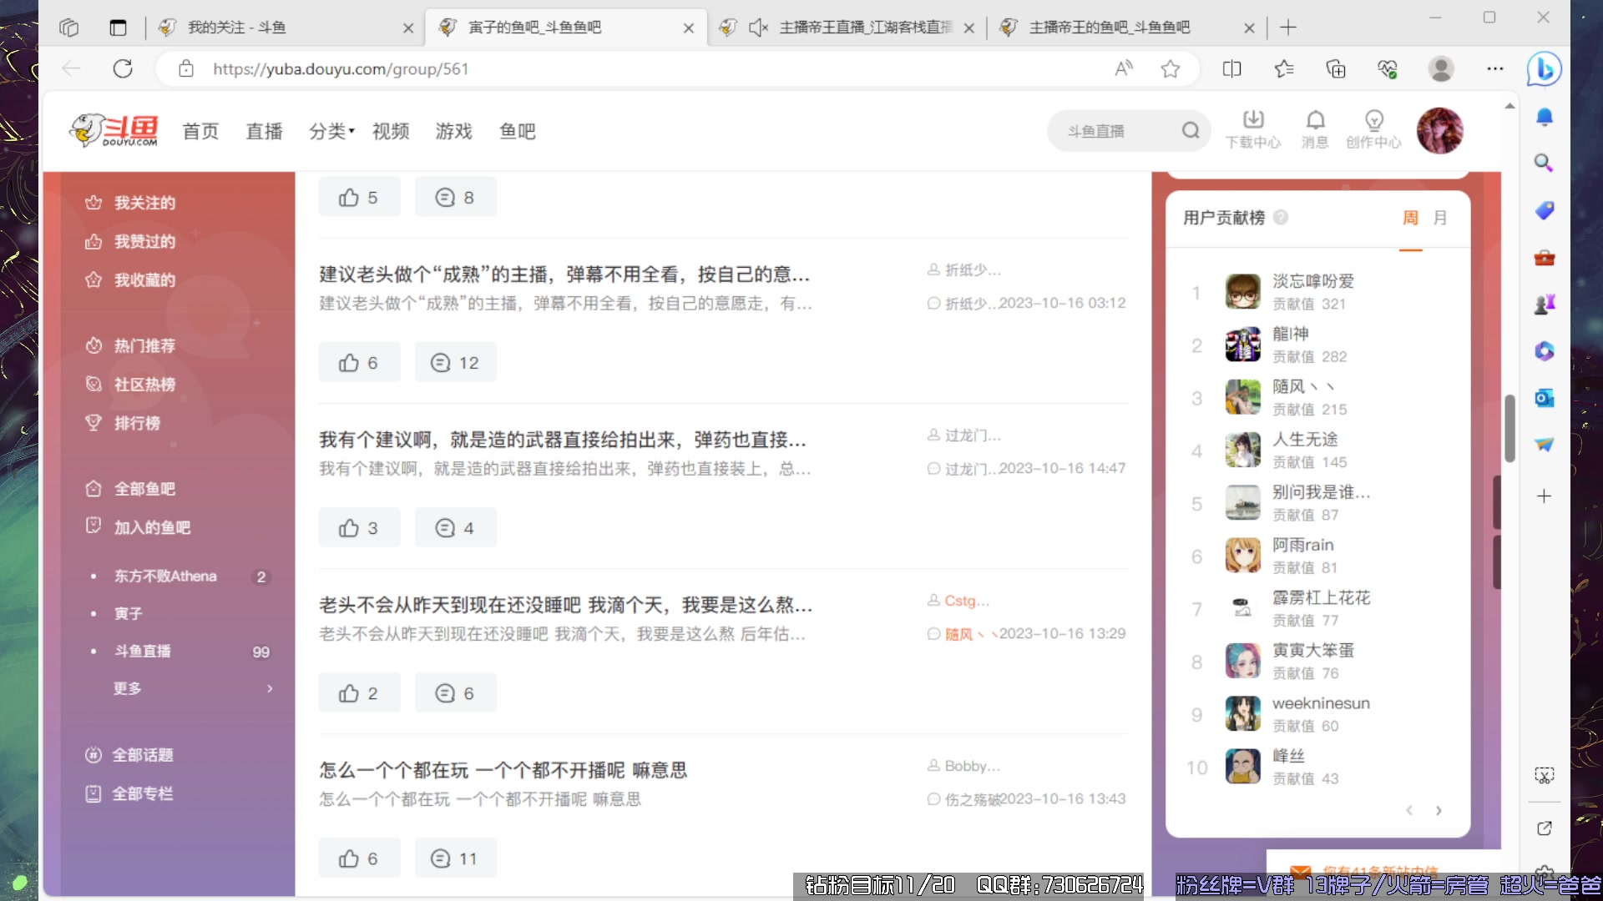Click the Douyu logo
This screenshot has height=901, width=1603.
[114, 130]
